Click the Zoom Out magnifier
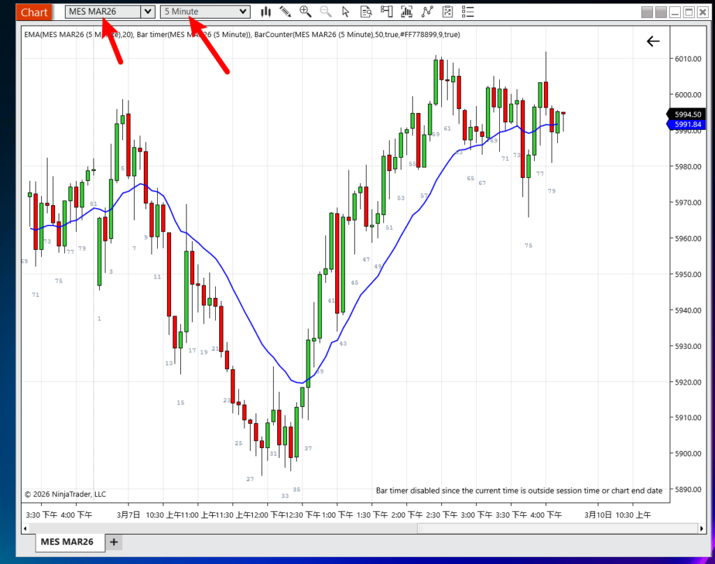Image resolution: width=715 pixels, height=564 pixels. tap(325, 12)
